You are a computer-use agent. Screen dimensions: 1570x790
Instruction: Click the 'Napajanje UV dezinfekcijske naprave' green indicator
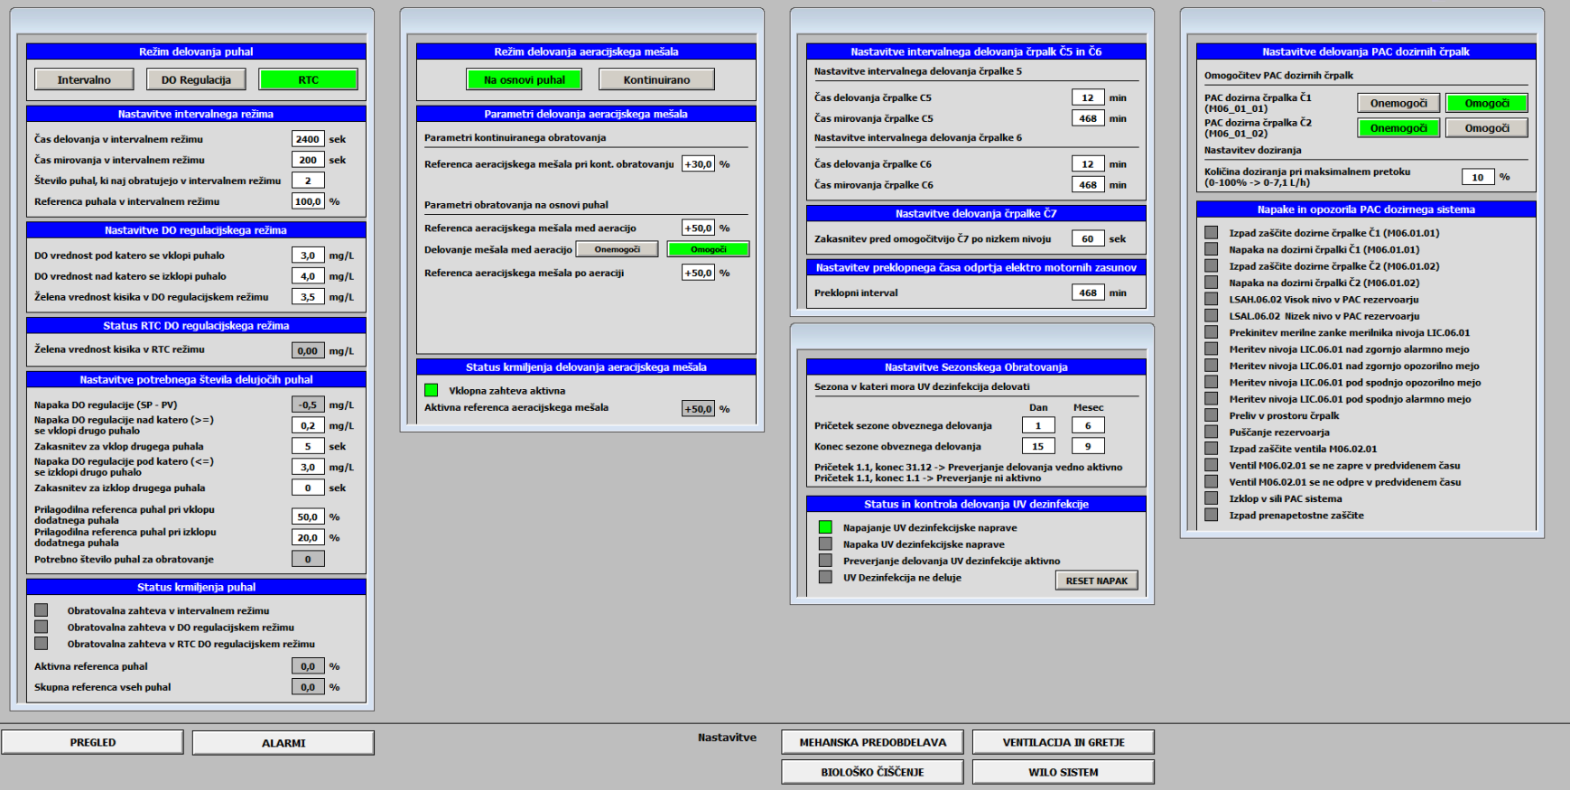coord(825,527)
